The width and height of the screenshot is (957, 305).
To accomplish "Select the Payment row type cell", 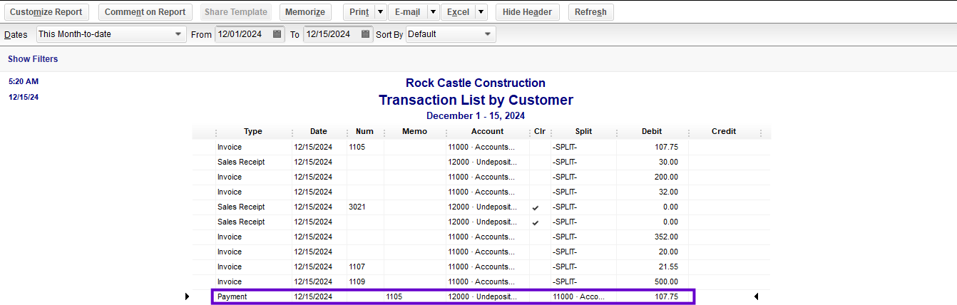I will [x=232, y=296].
